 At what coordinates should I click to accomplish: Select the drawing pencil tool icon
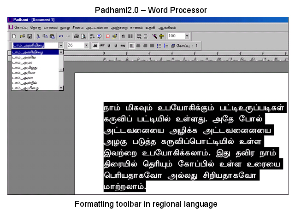[155, 36]
